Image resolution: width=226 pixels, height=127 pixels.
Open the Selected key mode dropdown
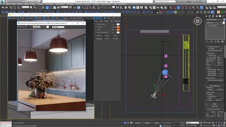[x=192, y=123]
